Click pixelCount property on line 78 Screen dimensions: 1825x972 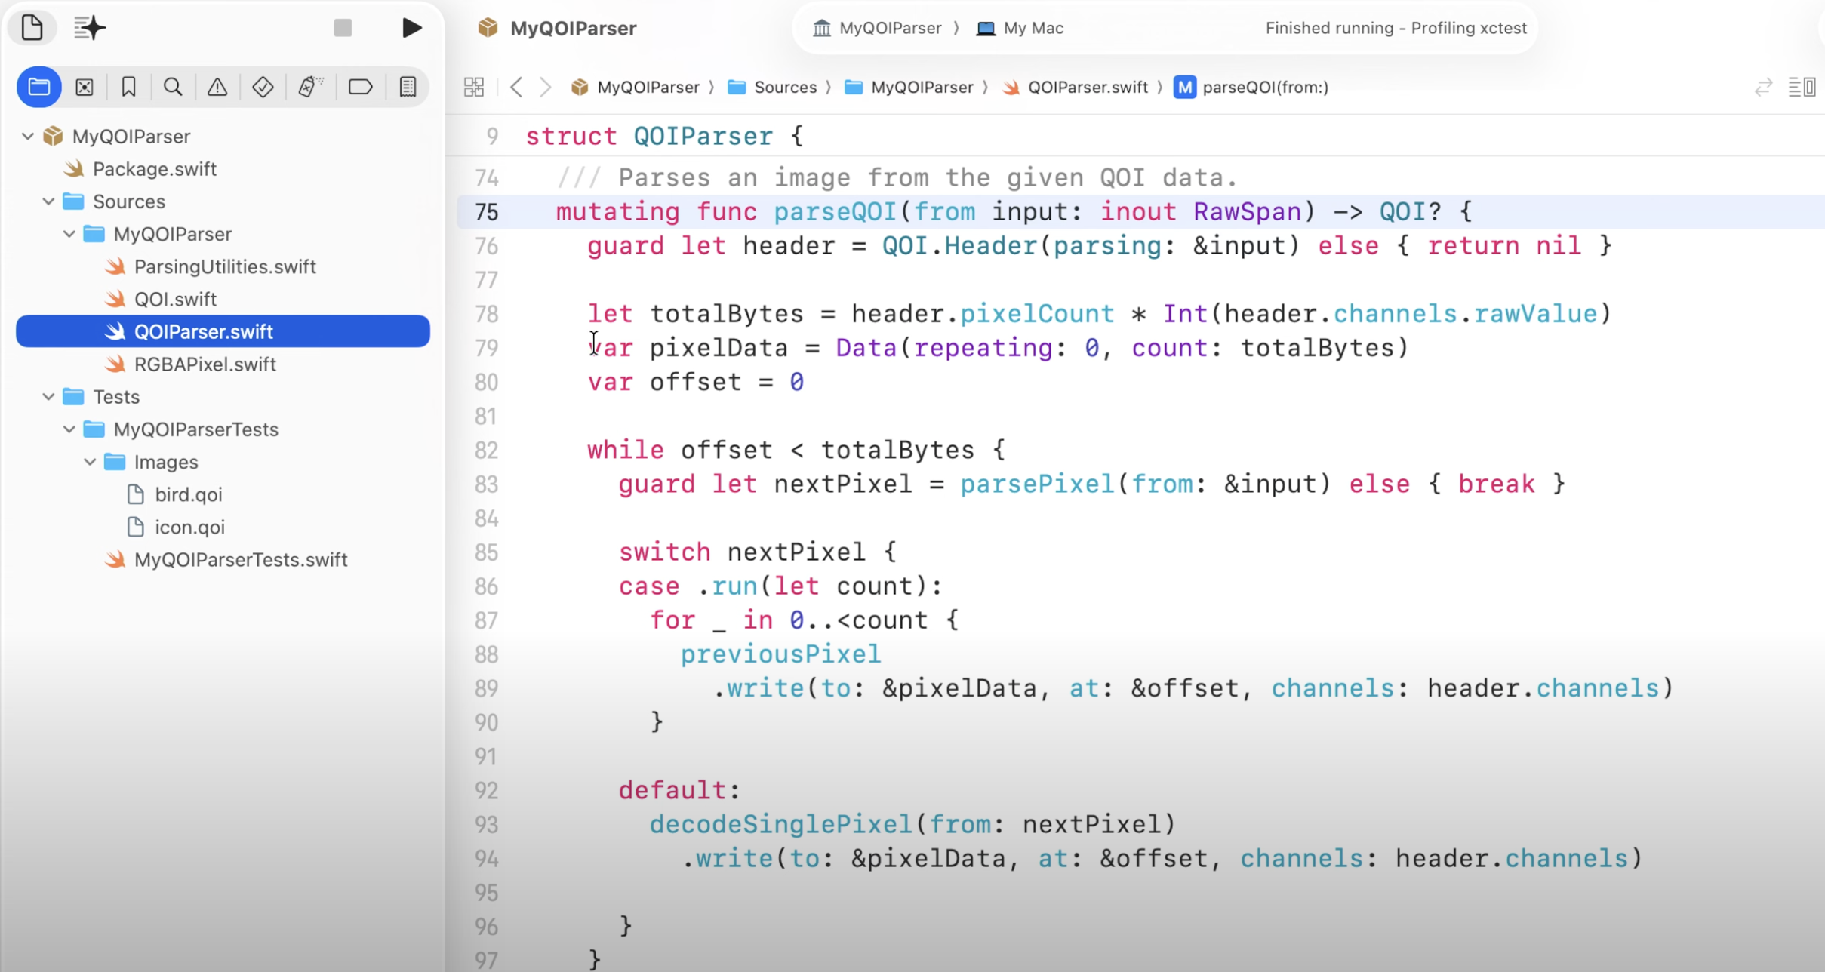coord(1037,314)
